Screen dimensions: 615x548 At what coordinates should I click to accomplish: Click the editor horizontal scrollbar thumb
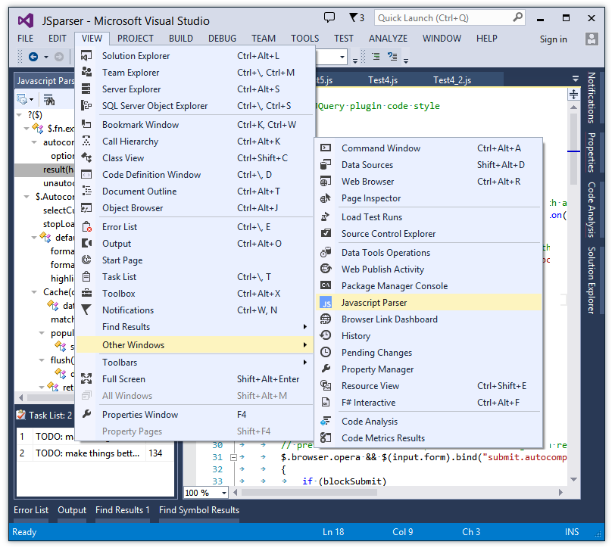click(309, 492)
